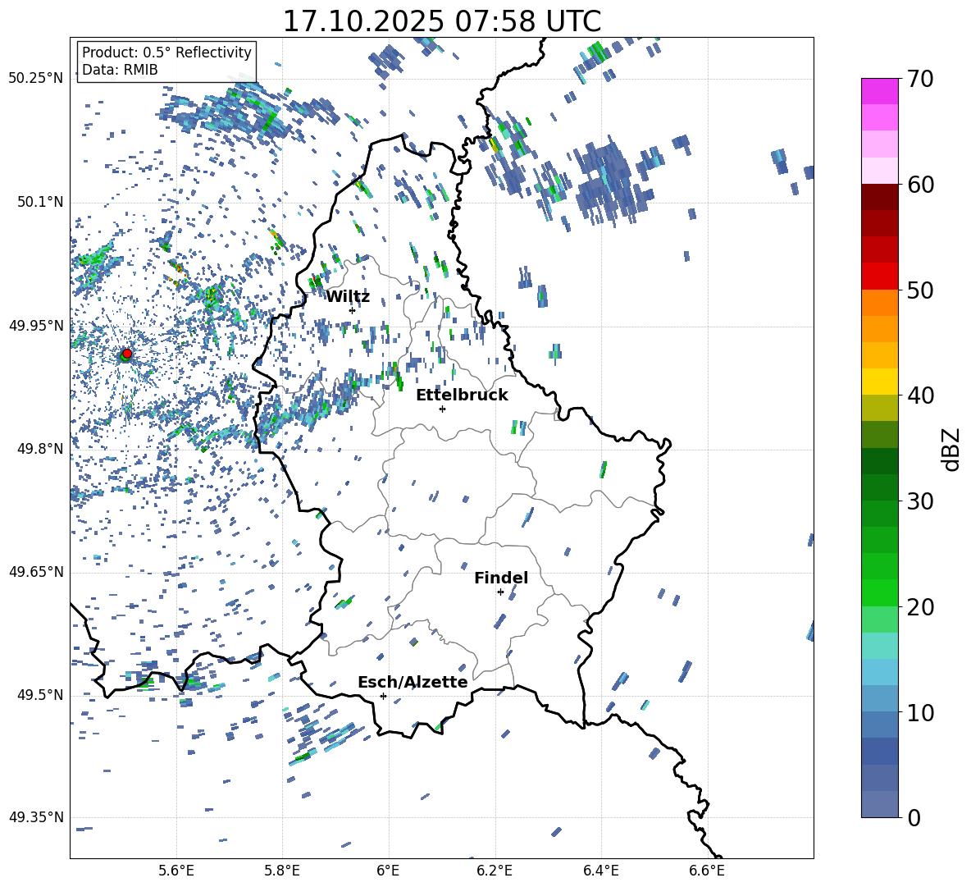This screenshot has height=887, width=971.
Task: Click the title 17.10.2025 07:58 UTC
Action: [x=441, y=21]
